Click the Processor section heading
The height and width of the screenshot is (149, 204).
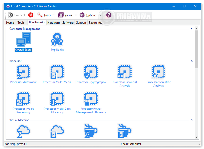(15, 61)
